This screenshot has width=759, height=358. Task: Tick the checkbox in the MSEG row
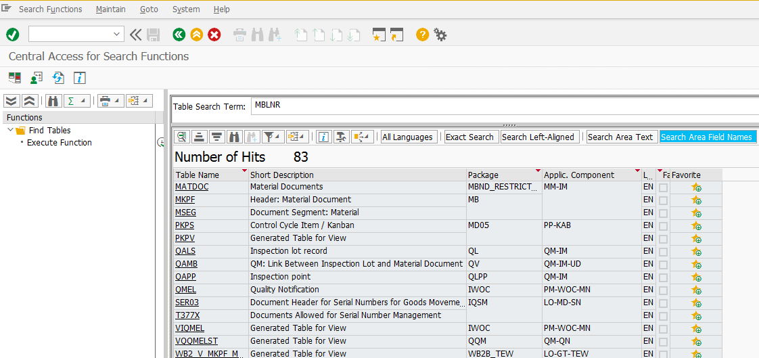[664, 213]
